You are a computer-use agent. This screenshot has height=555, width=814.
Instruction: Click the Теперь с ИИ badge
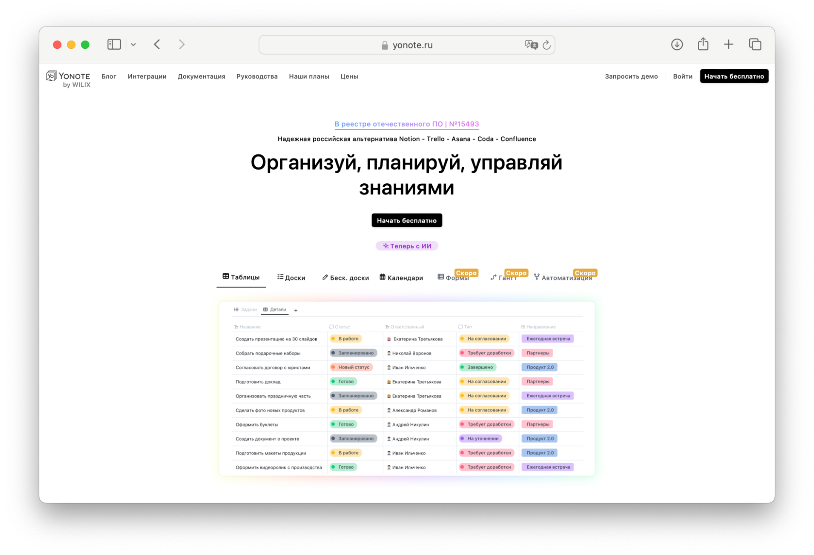[x=406, y=246]
